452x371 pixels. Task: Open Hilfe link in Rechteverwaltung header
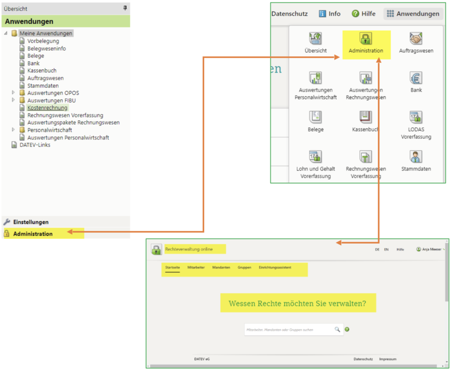coord(400,249)
